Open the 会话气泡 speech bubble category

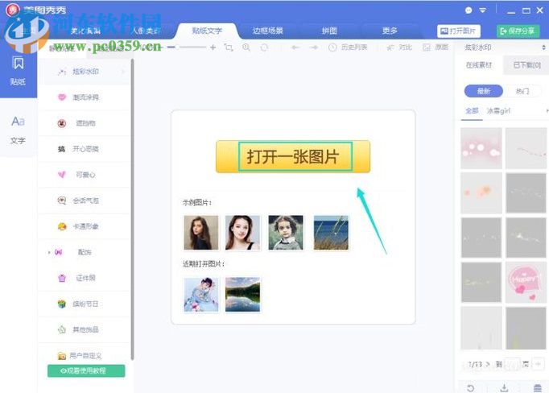click(84, 201)
